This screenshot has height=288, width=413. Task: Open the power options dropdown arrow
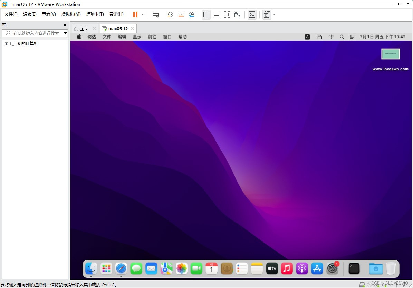pos(143,14)
